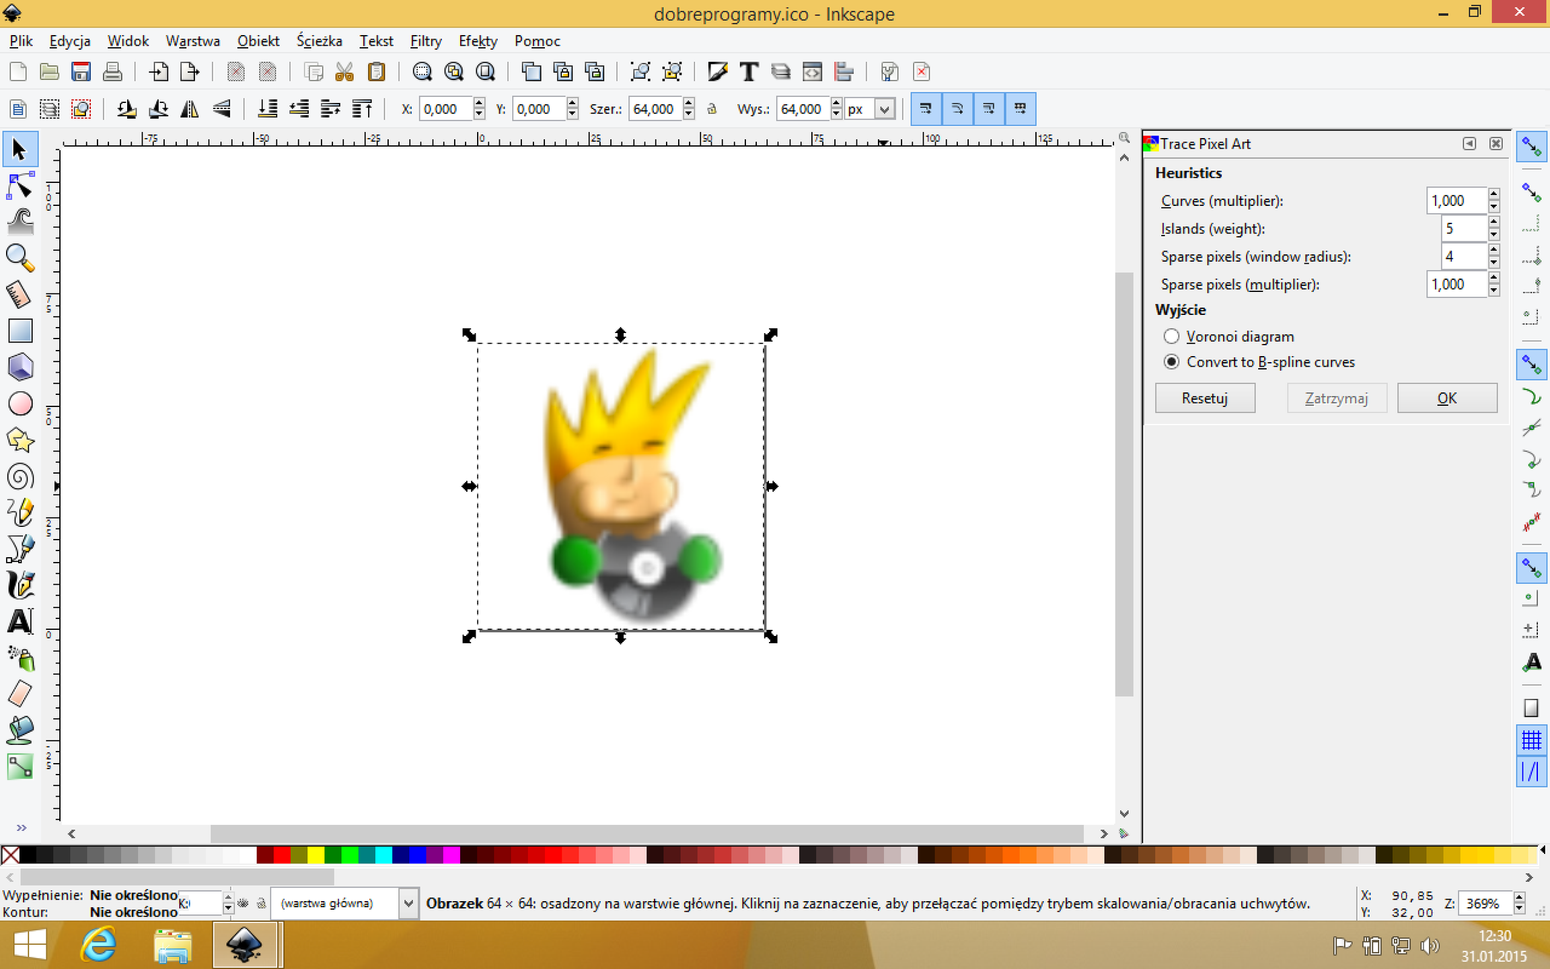Open the Filtry menu
The image size is (1550, 969).
[426, 41]
